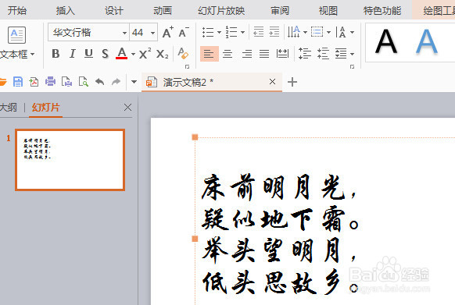Open the font size 44 dropdown
This screenshot has width=455, height=305.
[152, 33]
